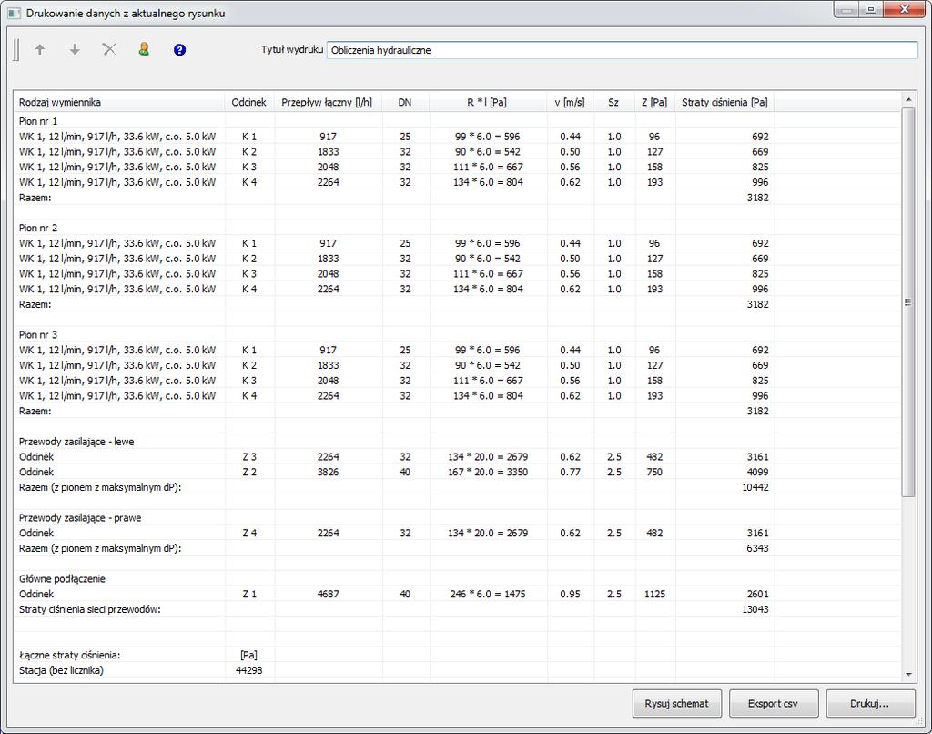Click the Z 3 segment cell

249,457
